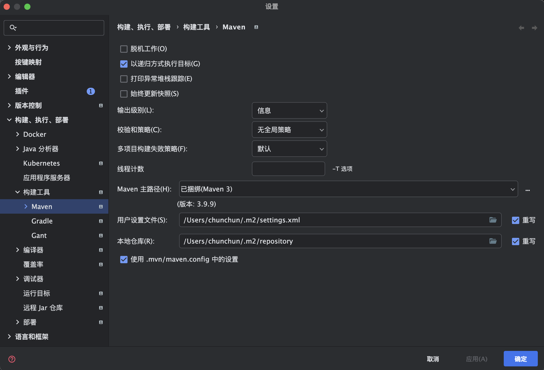This screenshot has height=370, width=544.
Task: Uncheck 以递归方式执行目标 option
Action: (x=124, y=64)
